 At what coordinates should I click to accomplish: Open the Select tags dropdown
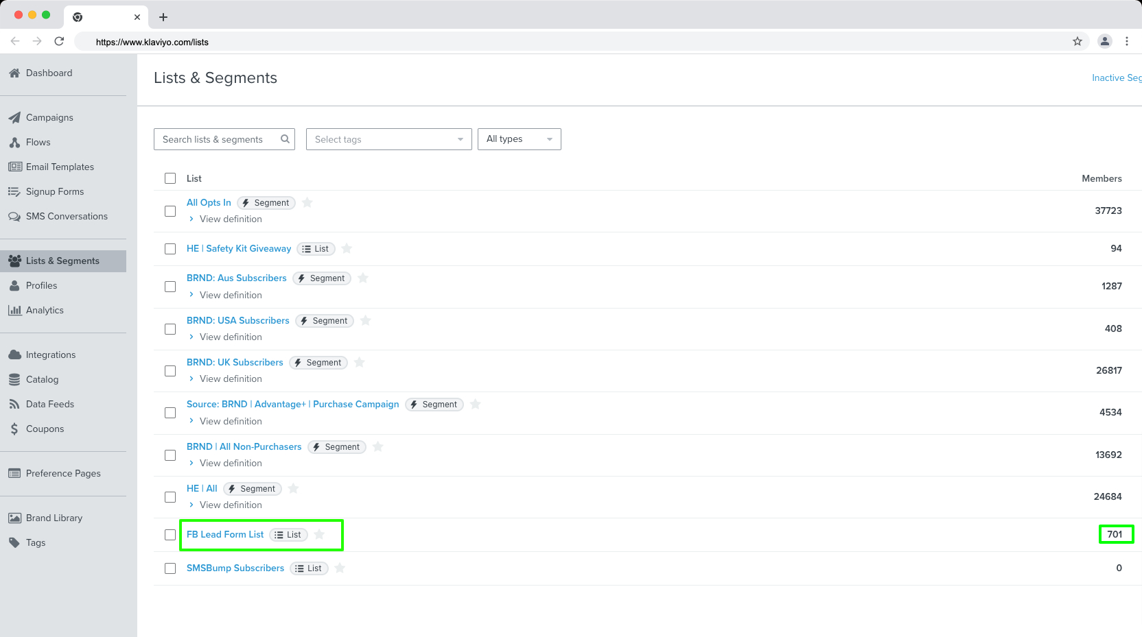click(x=389, y=139)
